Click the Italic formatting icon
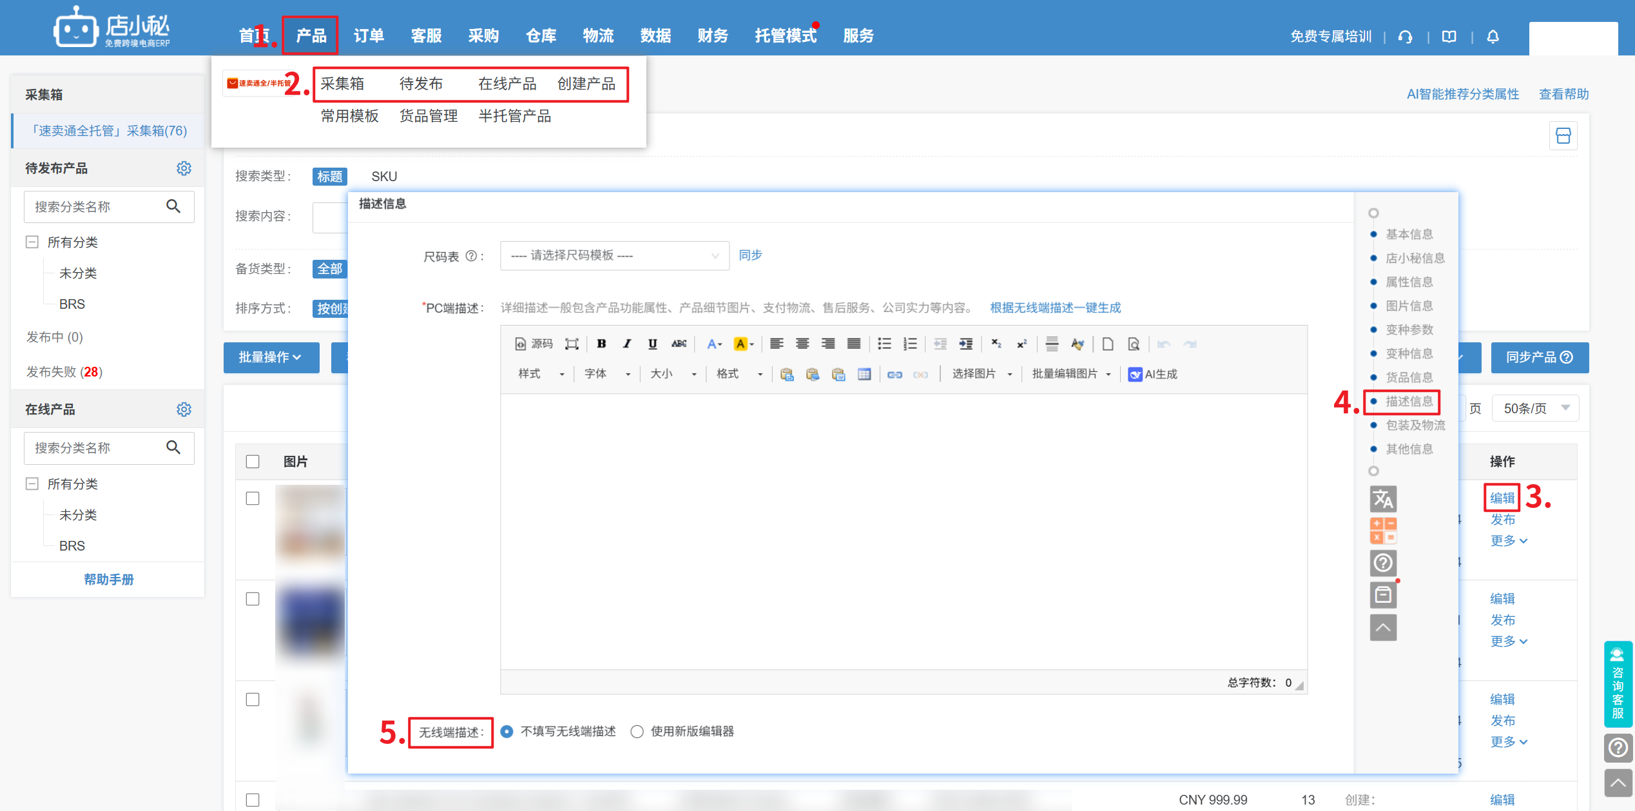Screen dimensions: 1635x811 [x=626, y=344]
